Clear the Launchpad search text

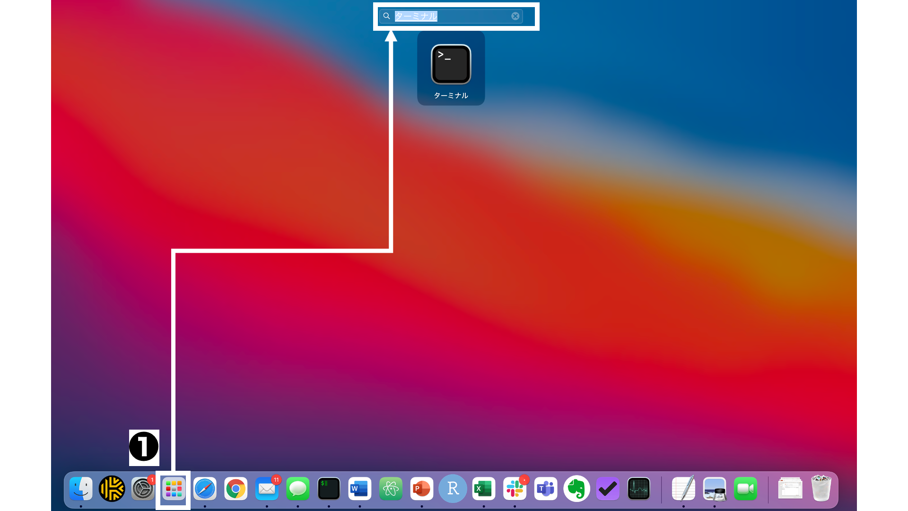(515, 16)
